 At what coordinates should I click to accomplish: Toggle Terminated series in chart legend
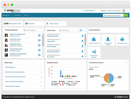[56, 83]
